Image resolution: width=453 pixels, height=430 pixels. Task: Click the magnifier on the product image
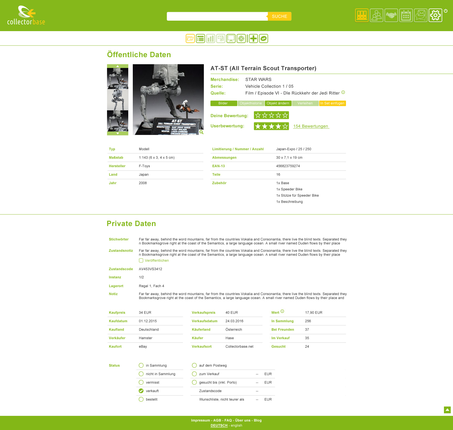(201, 132)
